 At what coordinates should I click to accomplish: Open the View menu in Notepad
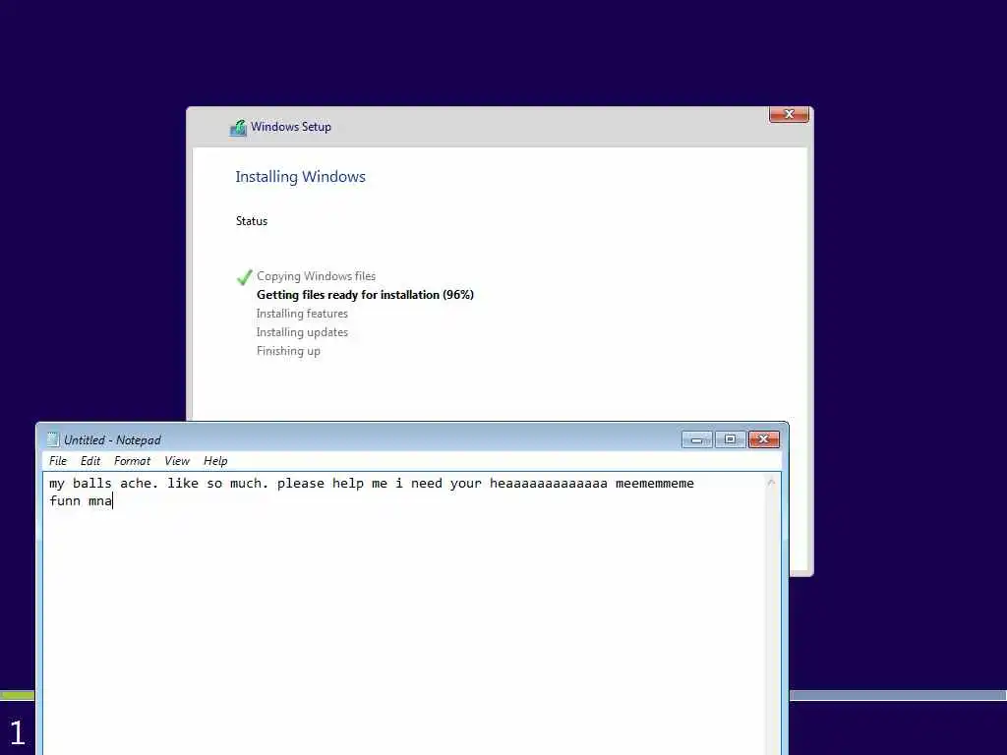pyautogui.click(x=177, y=461)
